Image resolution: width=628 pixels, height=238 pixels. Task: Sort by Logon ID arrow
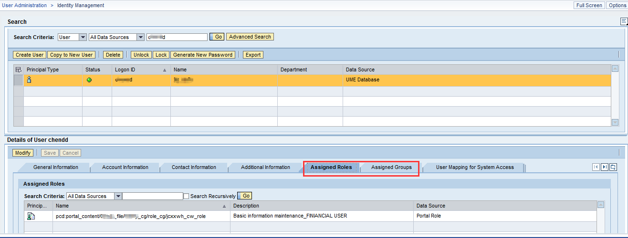pyautogui.click(x=165, y=70)
